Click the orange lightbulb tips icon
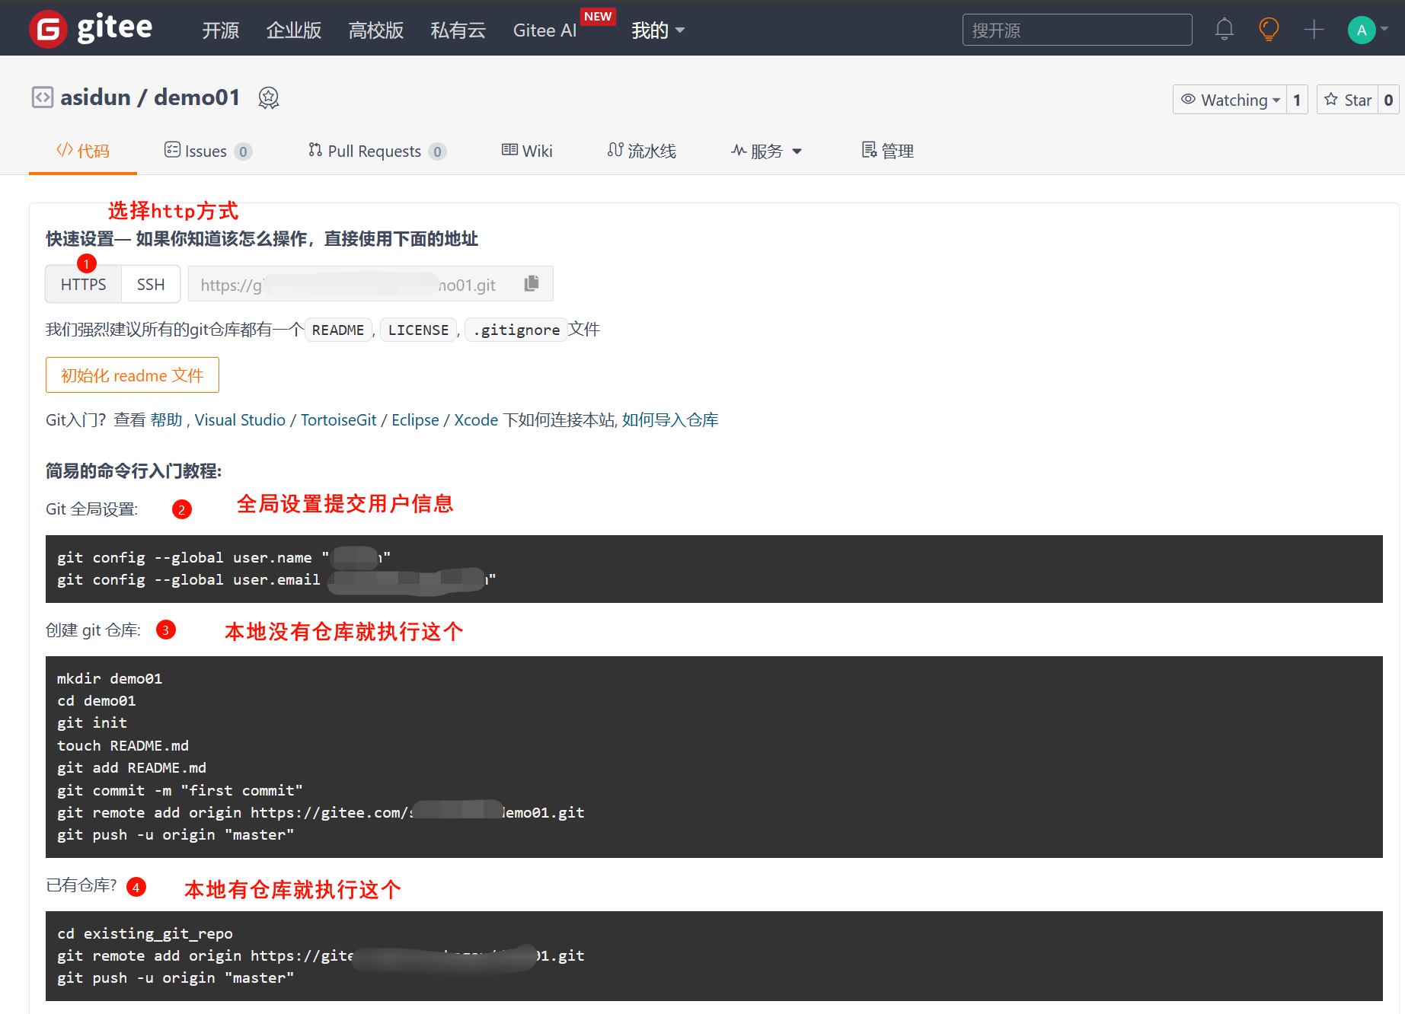Image resolution: width=1405 pixels, height=1014 pixels. [x=1269, y=30]
